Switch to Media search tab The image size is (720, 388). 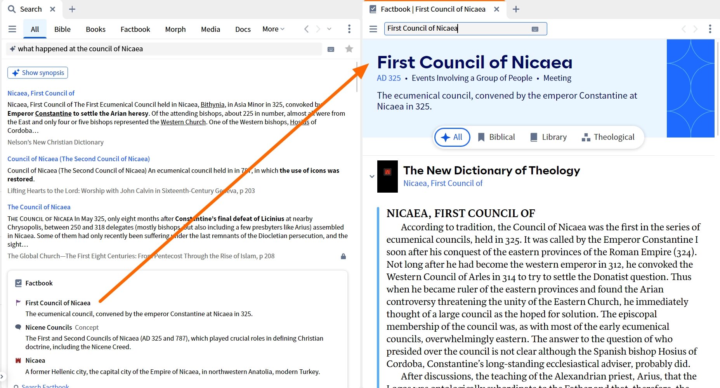pos(210,29)
